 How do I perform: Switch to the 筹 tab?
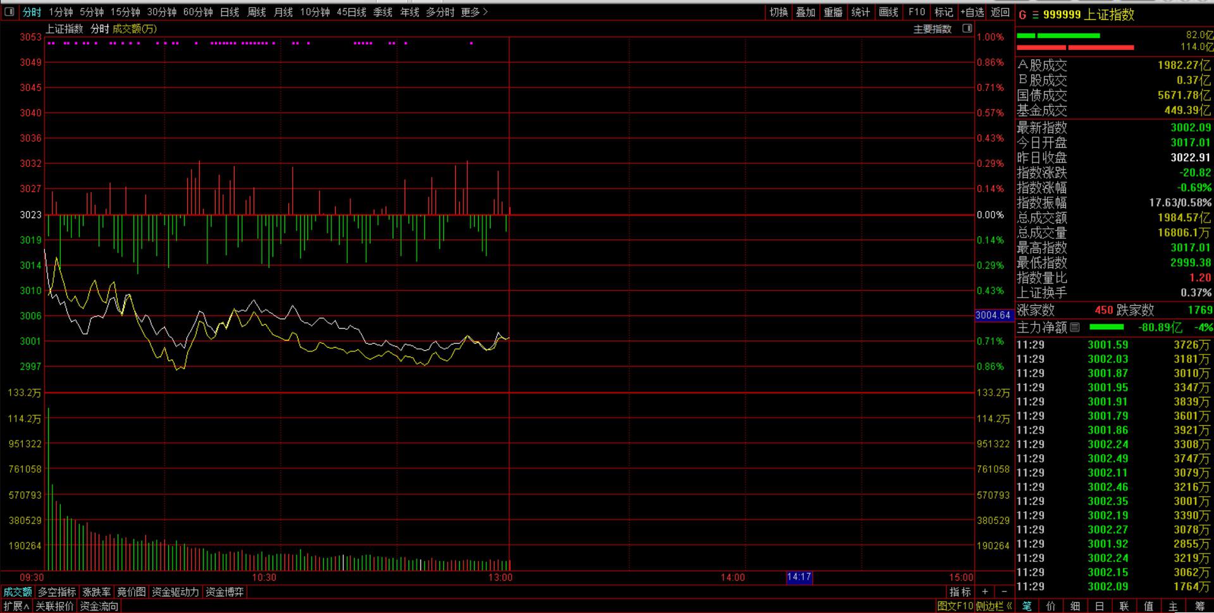(1199, 606)
